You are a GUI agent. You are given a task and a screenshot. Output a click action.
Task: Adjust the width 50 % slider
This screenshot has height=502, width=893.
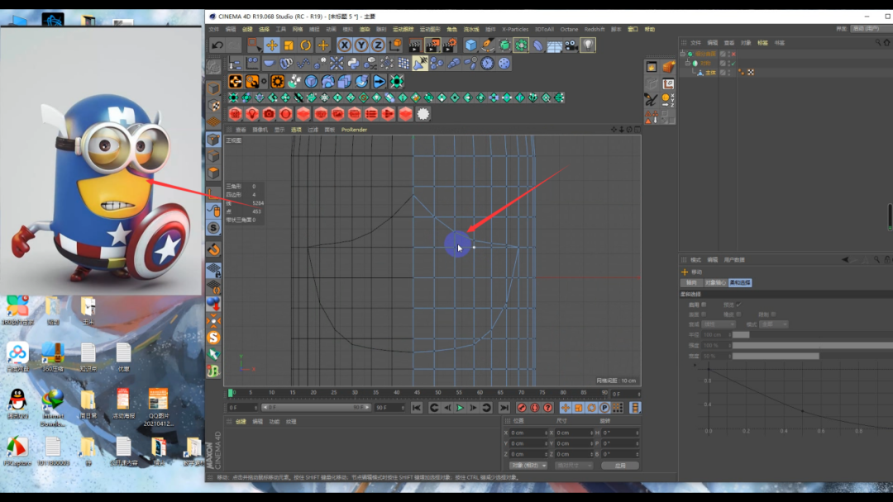click(x=812, y=356)
